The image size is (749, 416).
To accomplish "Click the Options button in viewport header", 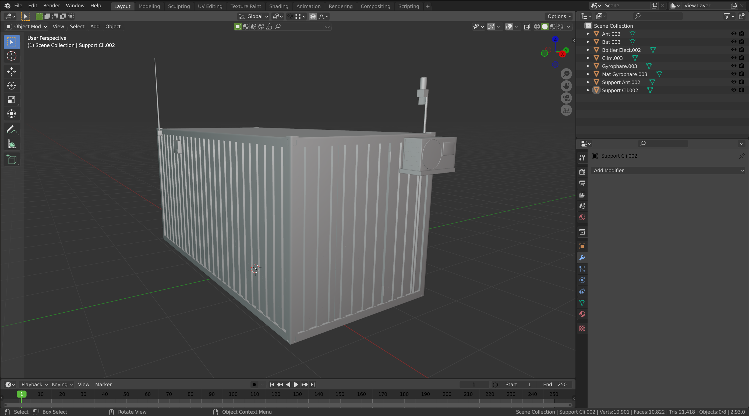I will point(559,16).
